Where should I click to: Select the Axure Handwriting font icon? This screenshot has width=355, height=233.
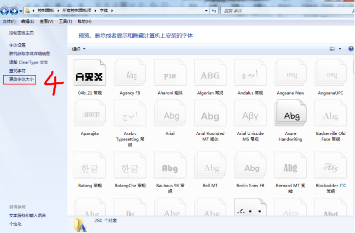coord(290,113)
